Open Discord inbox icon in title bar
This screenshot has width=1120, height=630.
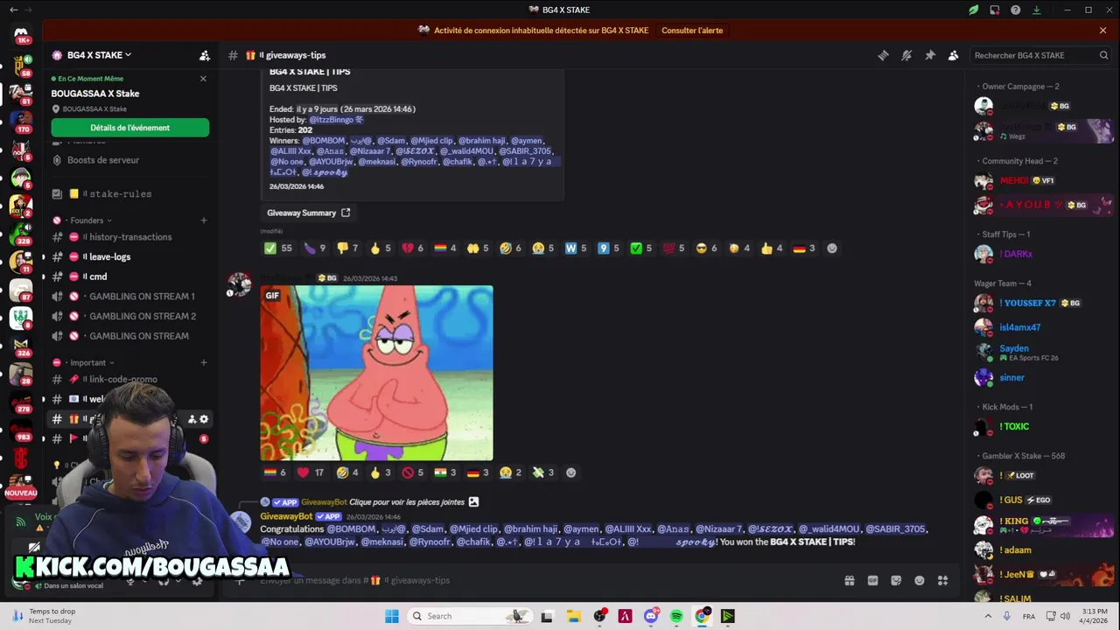(x=995, y=10)
